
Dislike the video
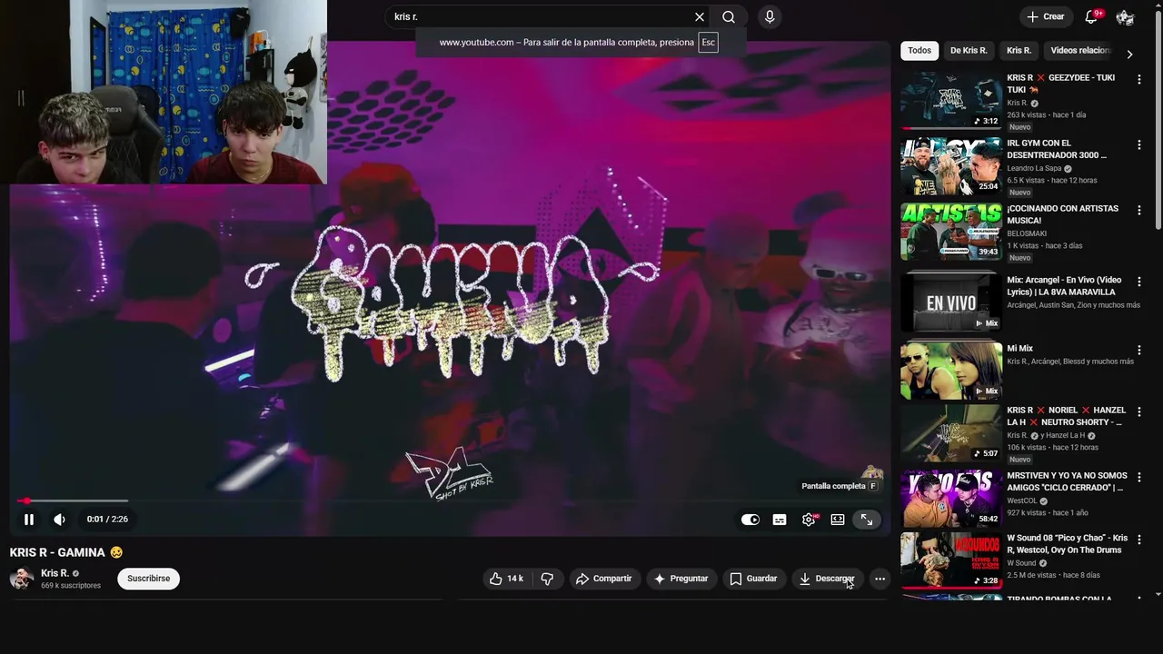tap(547, 579)
